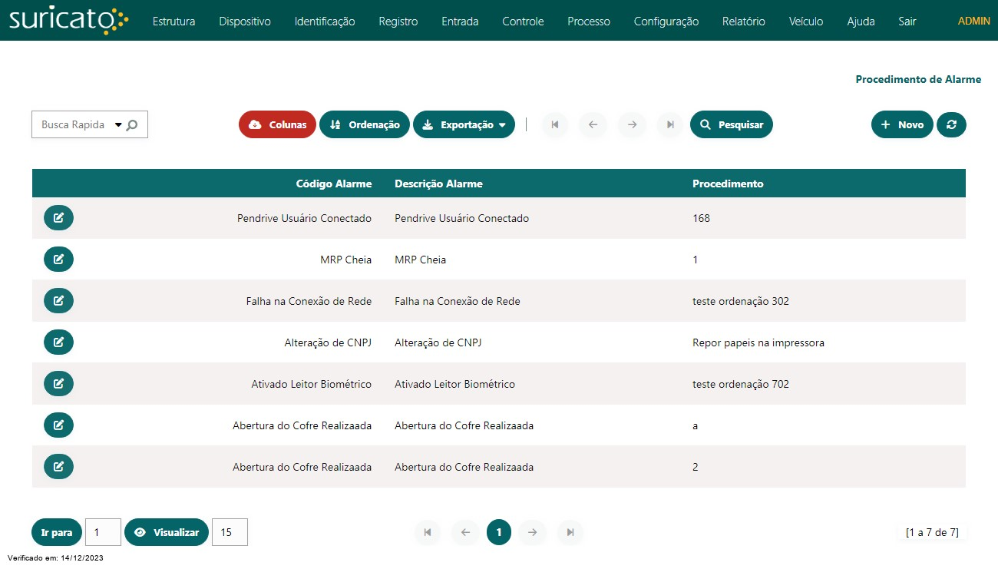Go to first page in top toolbar
This screenshot has width=998, height=569.
[555, 124]
